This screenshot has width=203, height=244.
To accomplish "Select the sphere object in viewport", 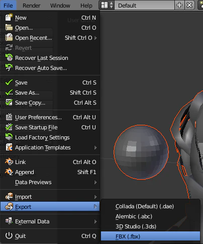I will [141, 152].
